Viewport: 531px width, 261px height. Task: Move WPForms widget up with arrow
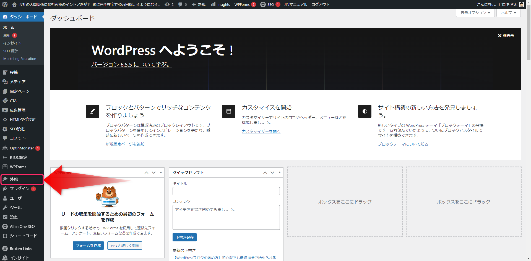[x=147, y=173]
